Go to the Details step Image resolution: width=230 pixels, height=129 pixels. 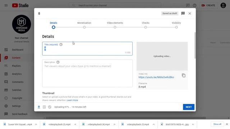coord(54,25)
